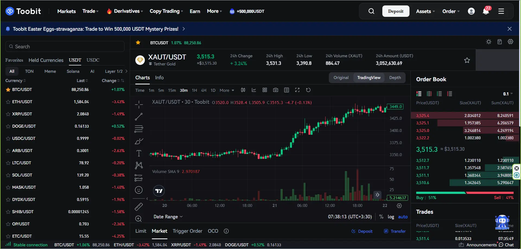
Task: Open the order book 0.1 precision dropdown
Action: (x=508, y=94)
